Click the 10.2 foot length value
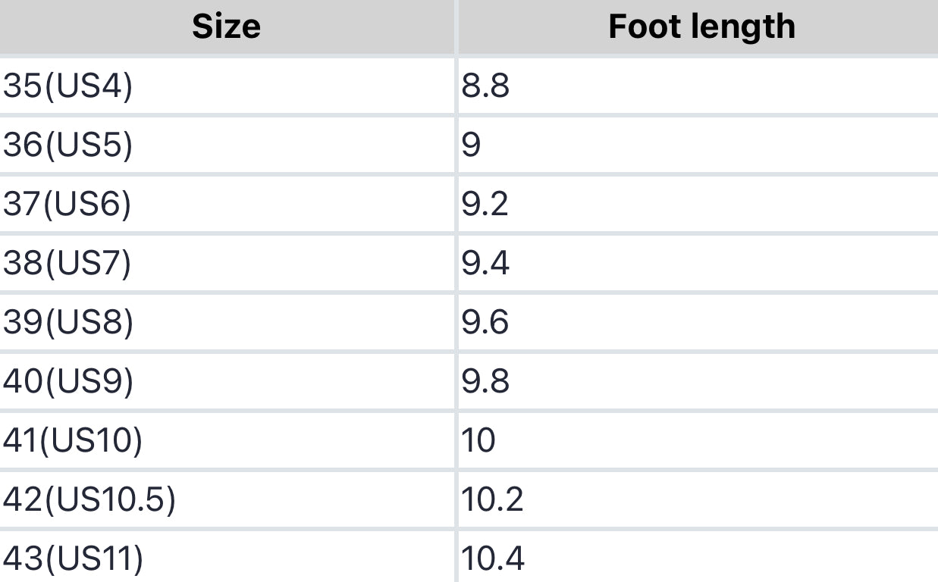938x582 pixels. pyautogui.click(x=493, y=500)
